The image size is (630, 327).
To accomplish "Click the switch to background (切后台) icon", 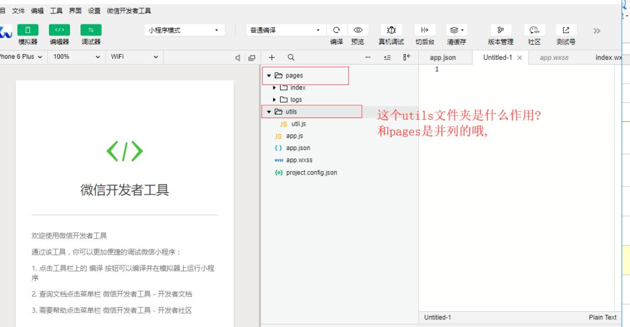I will pos(425,30).
